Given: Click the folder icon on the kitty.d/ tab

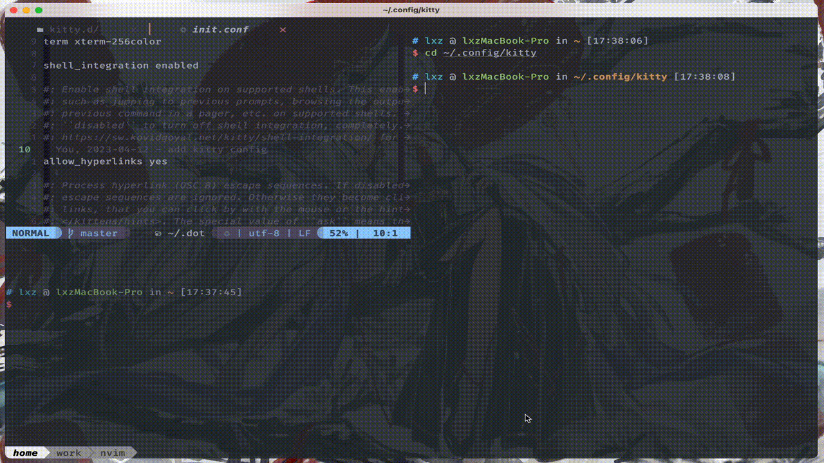Looking at the screenshot, I should (x=40, y=29).
